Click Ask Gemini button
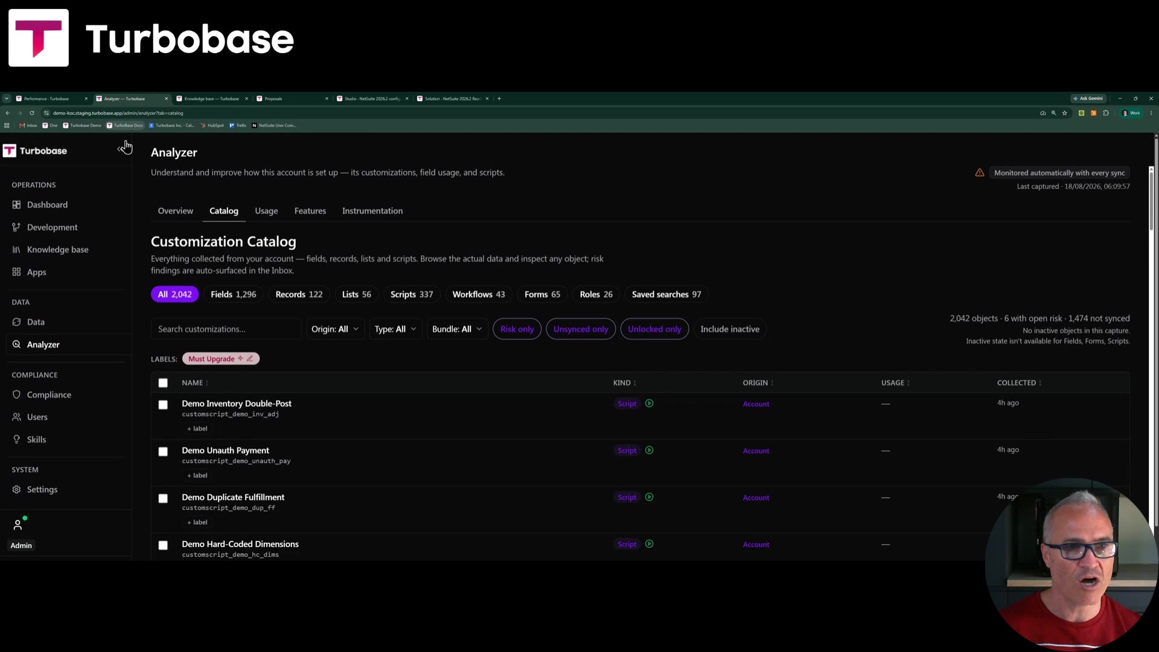1159x652 pixels. click(x=1088, y=98)
